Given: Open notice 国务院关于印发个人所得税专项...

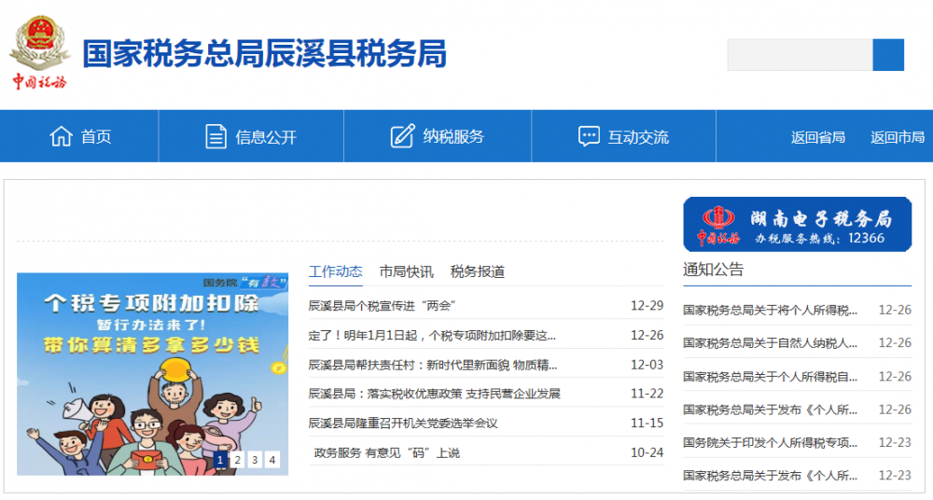Looking at the screenshot, I should [x=770, y=443].
